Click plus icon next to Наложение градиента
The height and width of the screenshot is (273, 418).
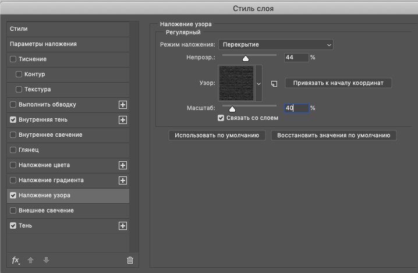click(x=123, y=180)
